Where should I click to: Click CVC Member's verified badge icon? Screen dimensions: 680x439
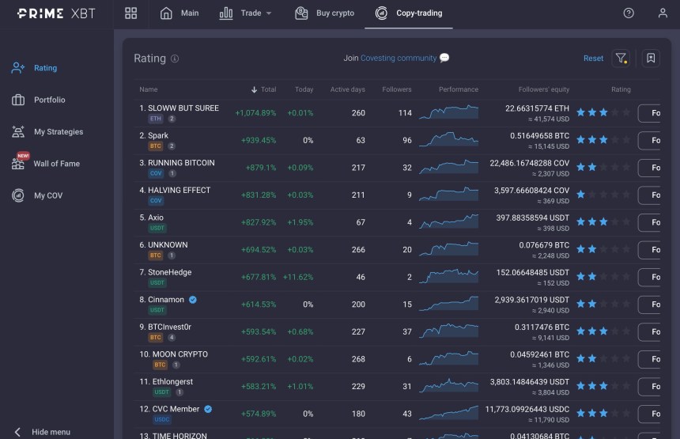(208, 409)
